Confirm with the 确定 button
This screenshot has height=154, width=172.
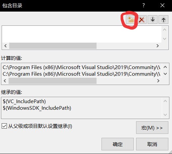(118, 144)
